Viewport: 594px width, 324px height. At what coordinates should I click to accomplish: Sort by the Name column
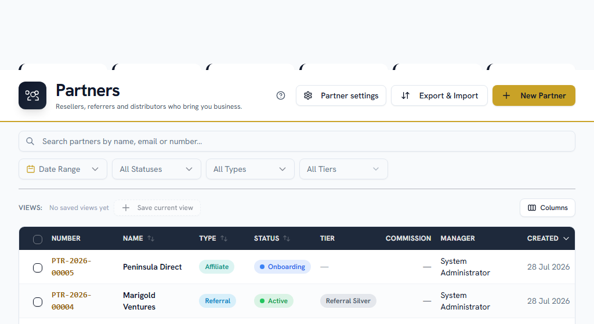click(x=138, y=238)
